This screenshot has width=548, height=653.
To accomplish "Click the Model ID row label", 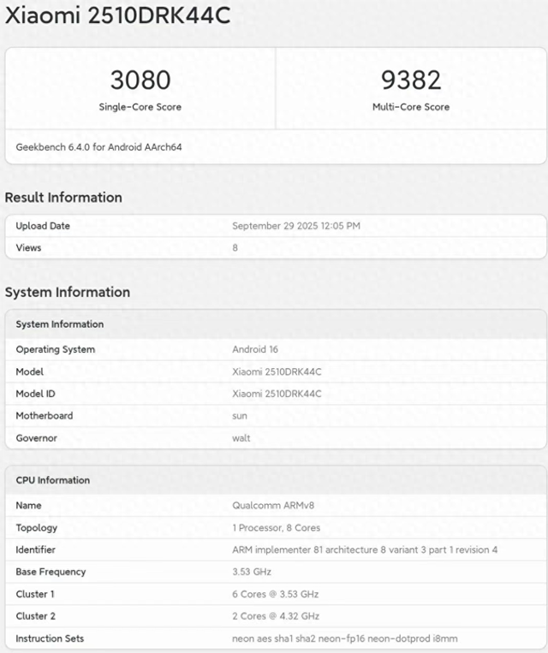I will (x=35, y=394).
